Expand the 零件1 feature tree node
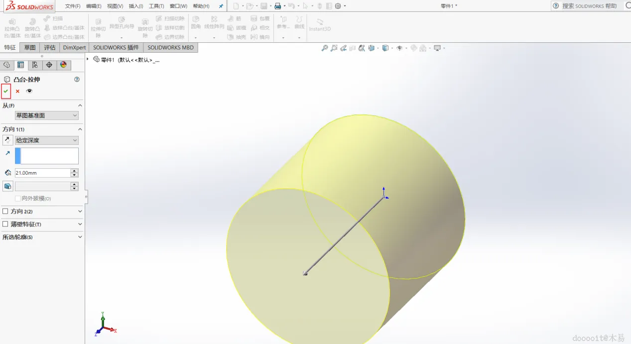This screenshot has width=631, height=344. (x=88, y=59)
